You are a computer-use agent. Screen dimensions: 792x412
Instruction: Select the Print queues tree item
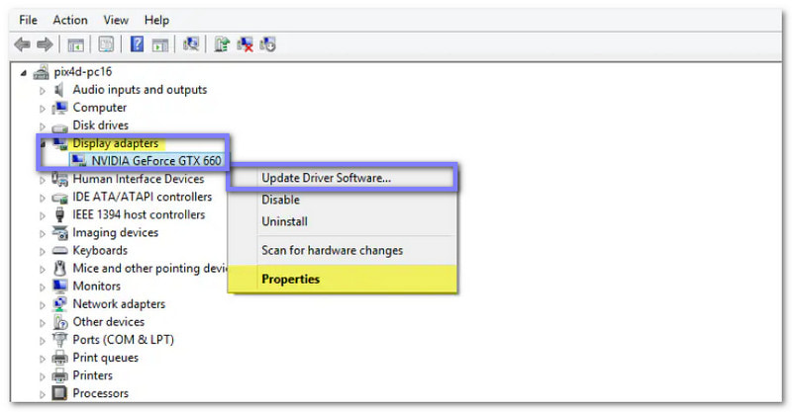point(105,358)
